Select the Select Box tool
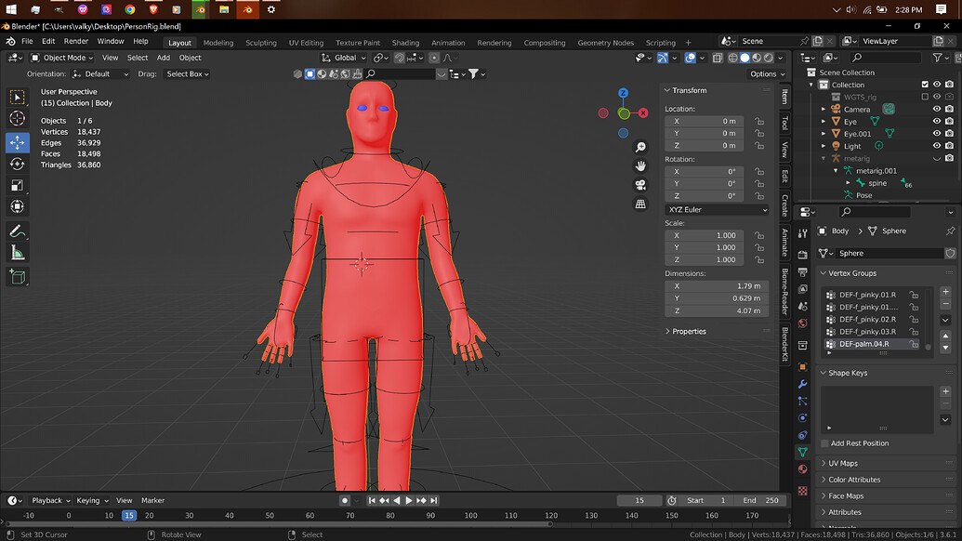This screenshot has width=962, height=541. [x=17, y=98]
